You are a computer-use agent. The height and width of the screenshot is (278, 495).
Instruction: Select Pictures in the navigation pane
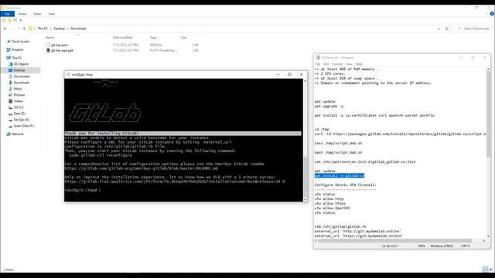point(19,95)
